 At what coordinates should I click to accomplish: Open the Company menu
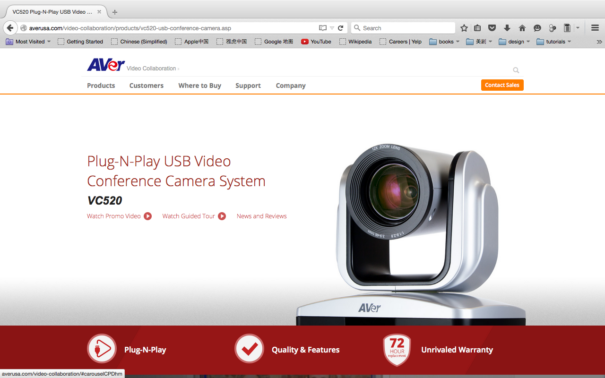(291, 86)
